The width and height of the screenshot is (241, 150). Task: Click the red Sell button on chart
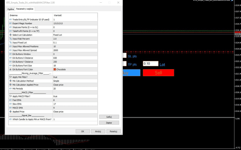(x=158, y=73)
